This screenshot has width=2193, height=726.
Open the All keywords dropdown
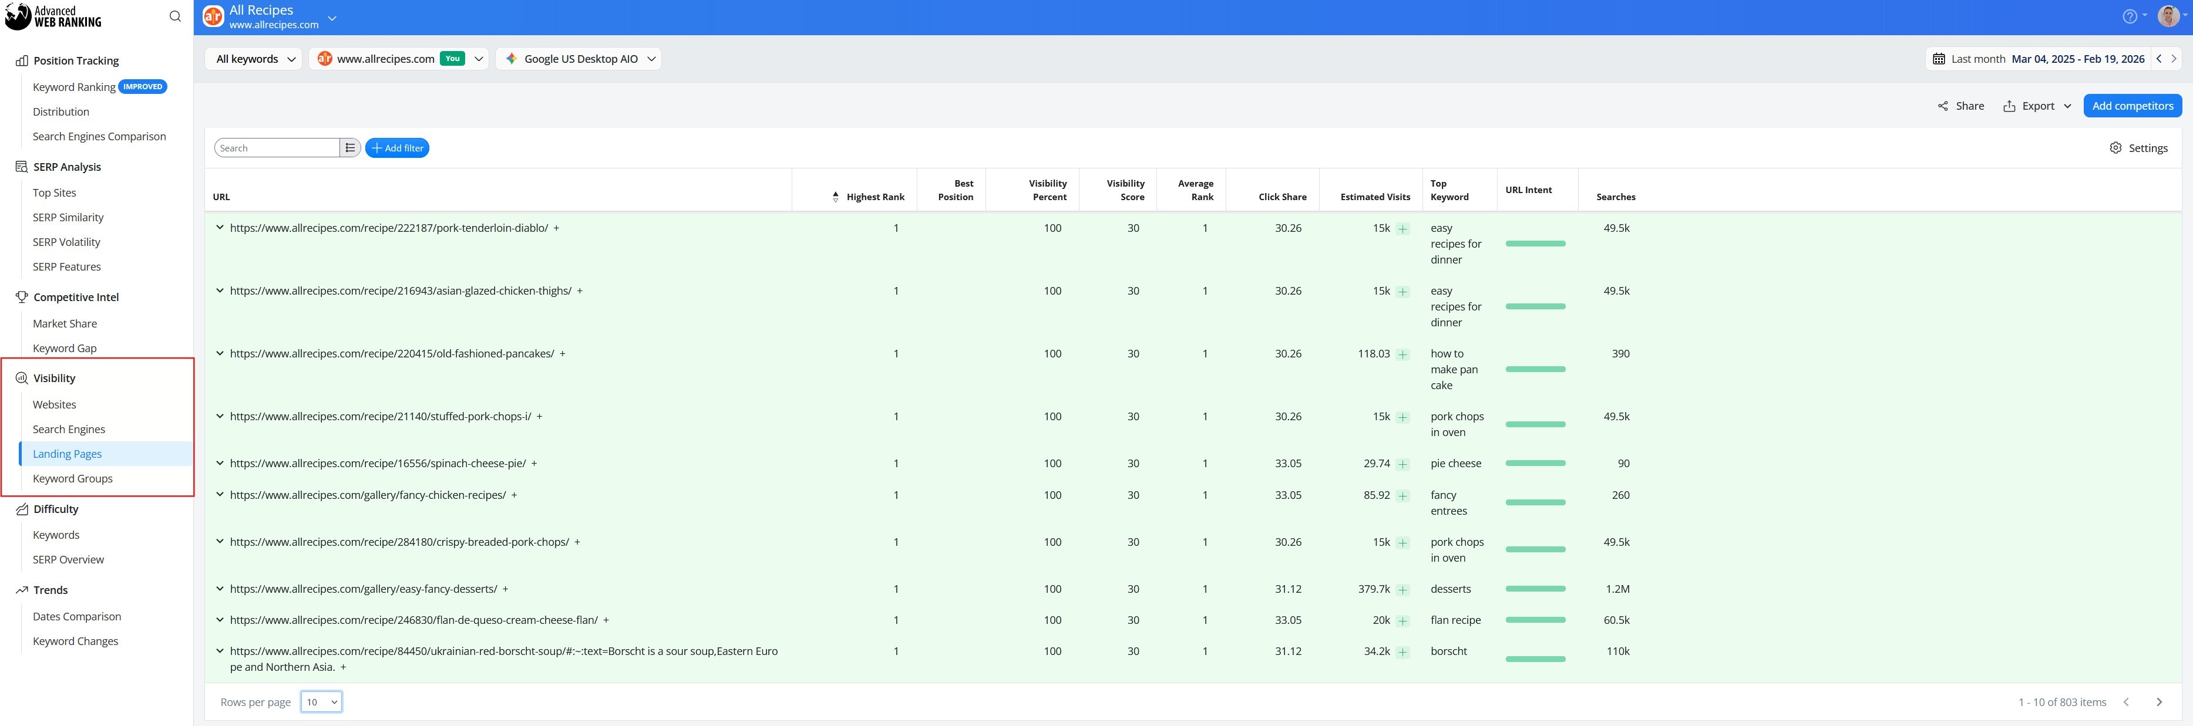pos(254,59)
